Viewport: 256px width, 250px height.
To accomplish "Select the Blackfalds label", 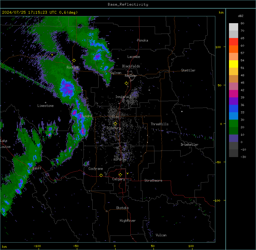I will pyautogui.click(x=131, y=66).
